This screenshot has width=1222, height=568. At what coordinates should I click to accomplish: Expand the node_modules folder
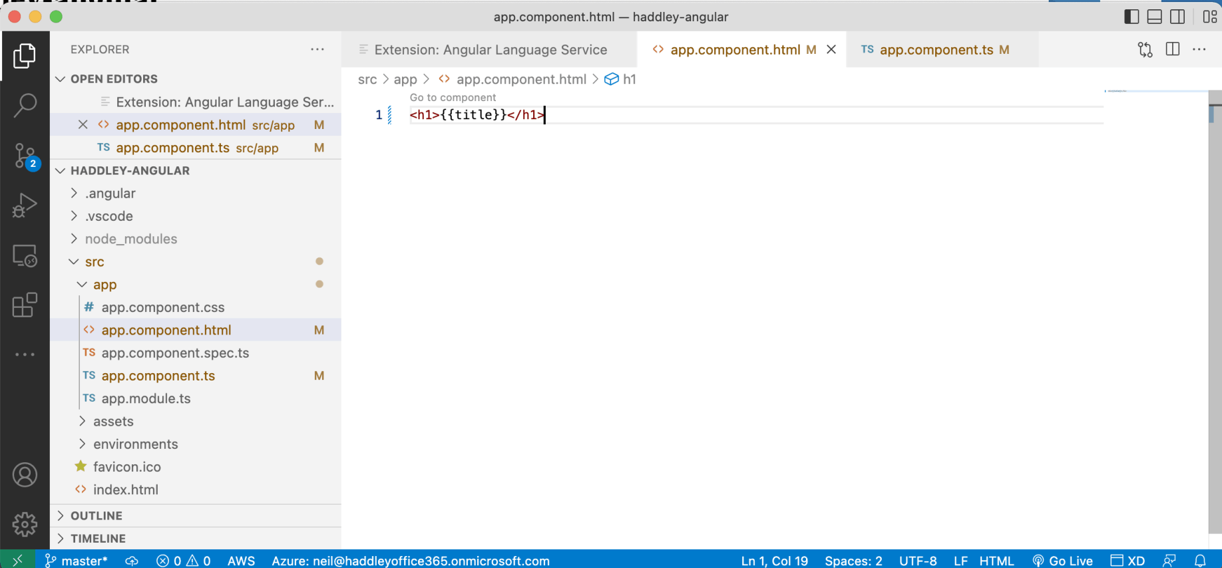pyautogui.click(x=196, y=239)
